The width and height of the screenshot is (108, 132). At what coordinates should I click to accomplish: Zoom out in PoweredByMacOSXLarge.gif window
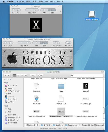coord(21,43)
